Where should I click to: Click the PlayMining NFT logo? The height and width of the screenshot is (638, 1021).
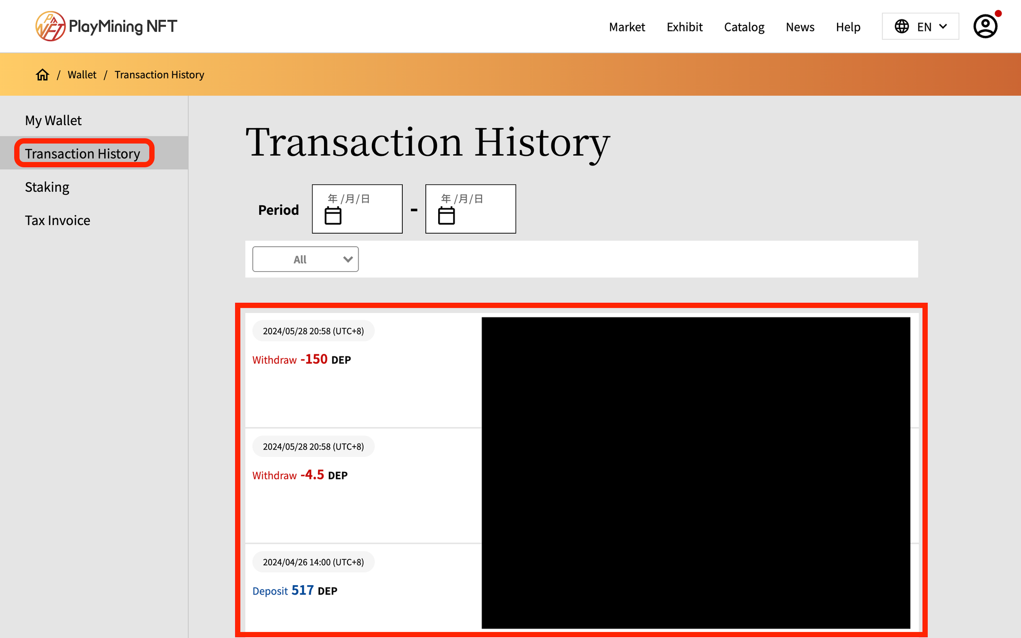[106, 26]
